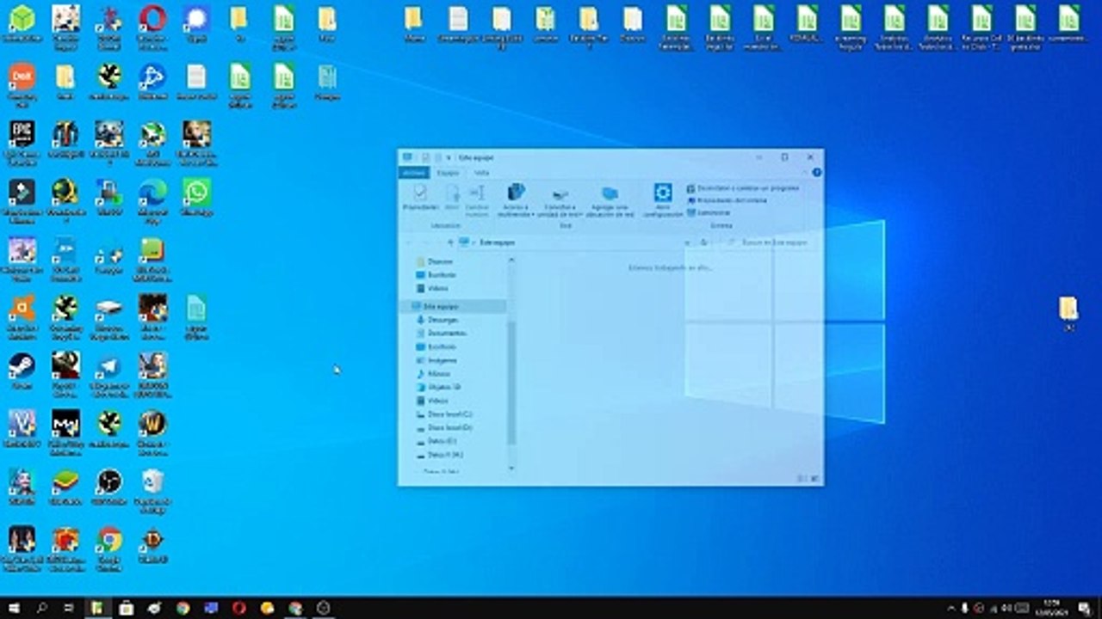This screenshot has width=1102, height=619.
Task: Open Microsoft Store from the taskbar
Action: click(127, 608)
